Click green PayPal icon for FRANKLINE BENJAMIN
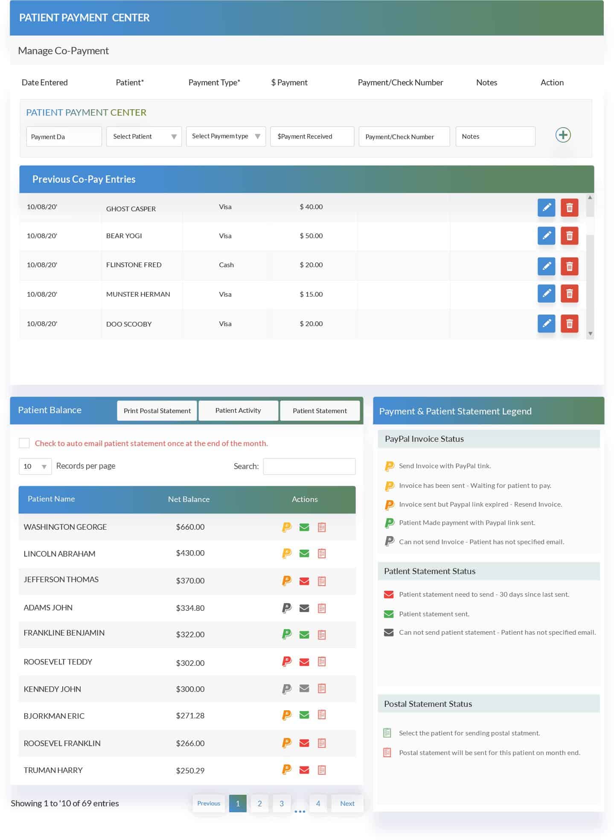 point(287,634)
